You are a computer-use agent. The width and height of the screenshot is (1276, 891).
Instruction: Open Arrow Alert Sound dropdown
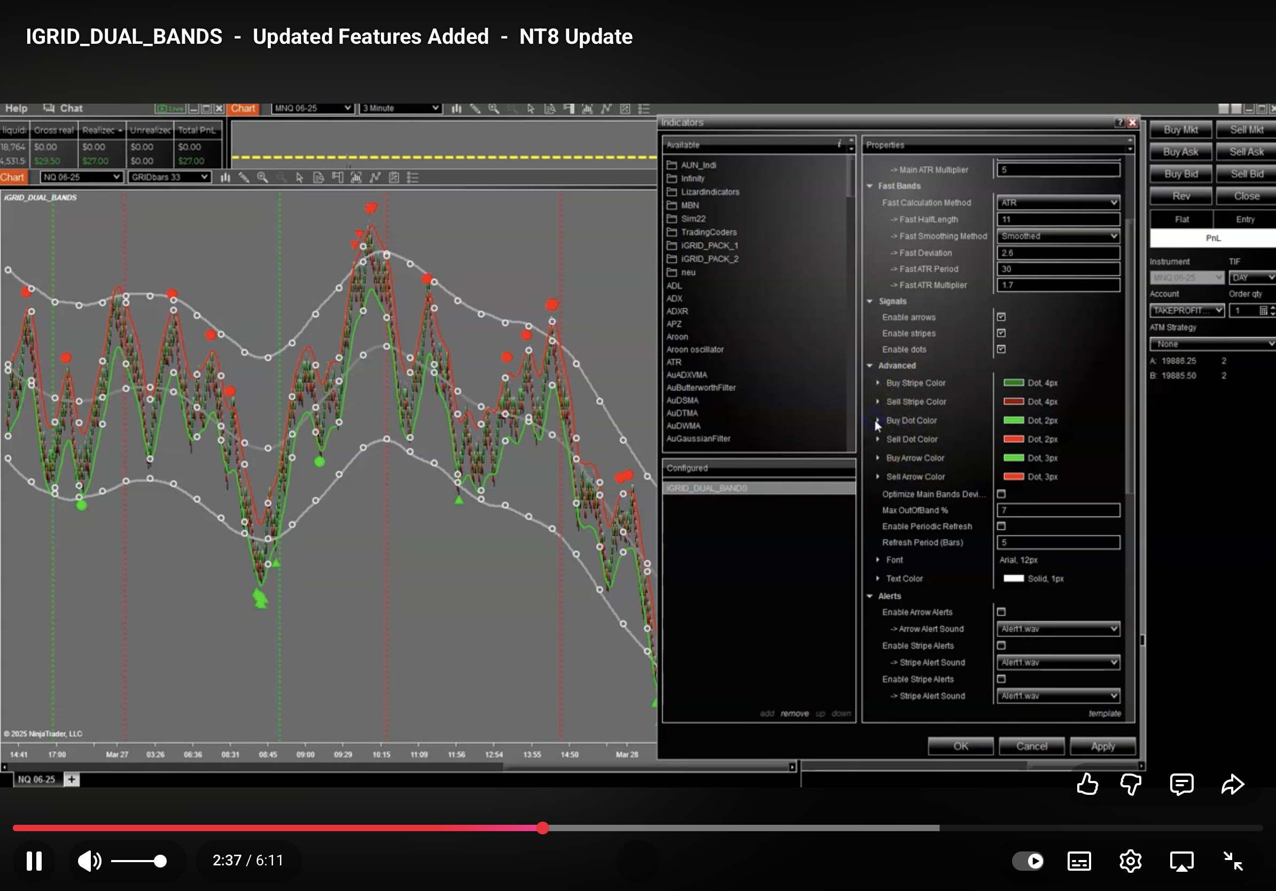pos(1057,629)
